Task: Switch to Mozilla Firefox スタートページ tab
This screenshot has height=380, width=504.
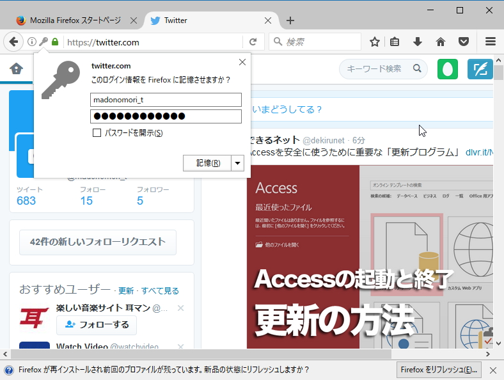Action: click(75, 20)
